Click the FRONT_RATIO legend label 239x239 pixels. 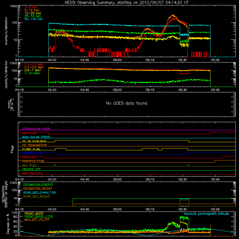tap(34, 214)
